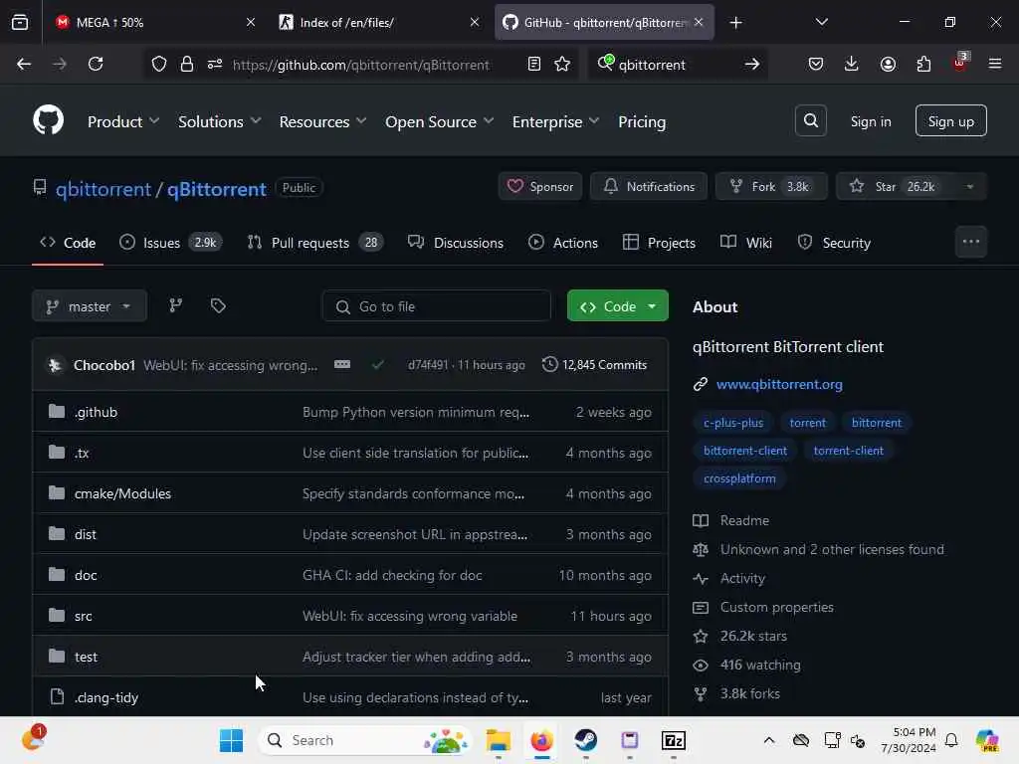The image size is (1019, 764).
Task: Expand the Solutions navigation menu
Action: click(x=219, y=121)
